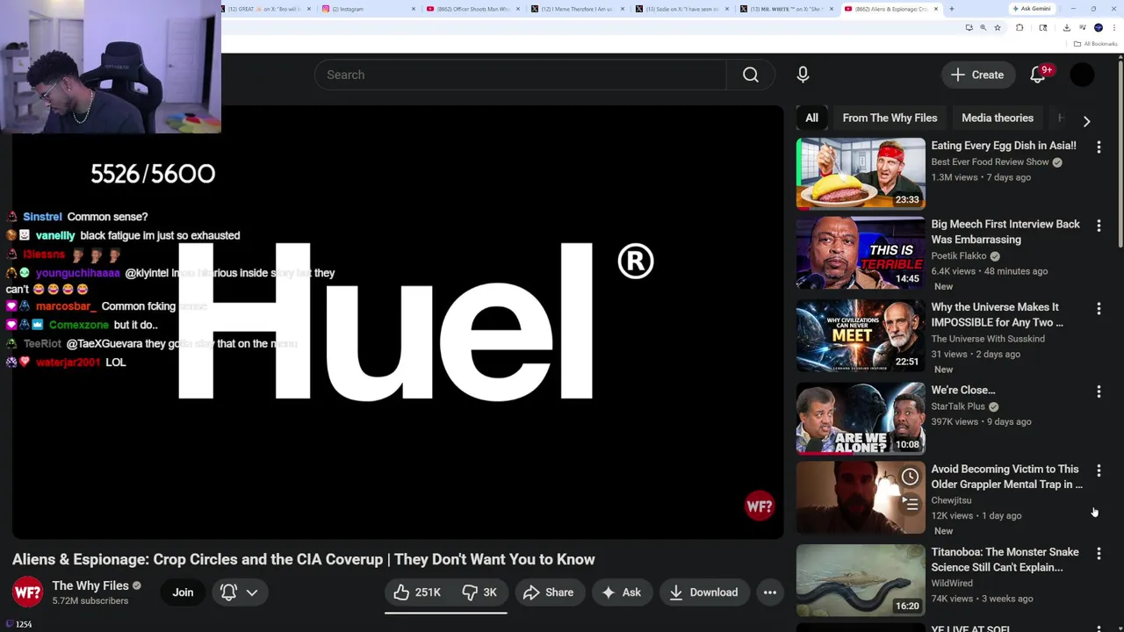Open more actions ellipsis under video
The image size is (1124, 632).
770,592
